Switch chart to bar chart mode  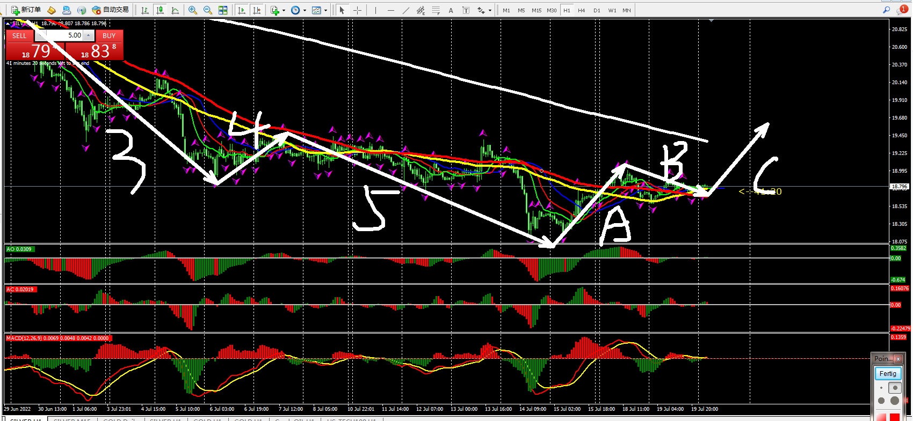(145, 10)
